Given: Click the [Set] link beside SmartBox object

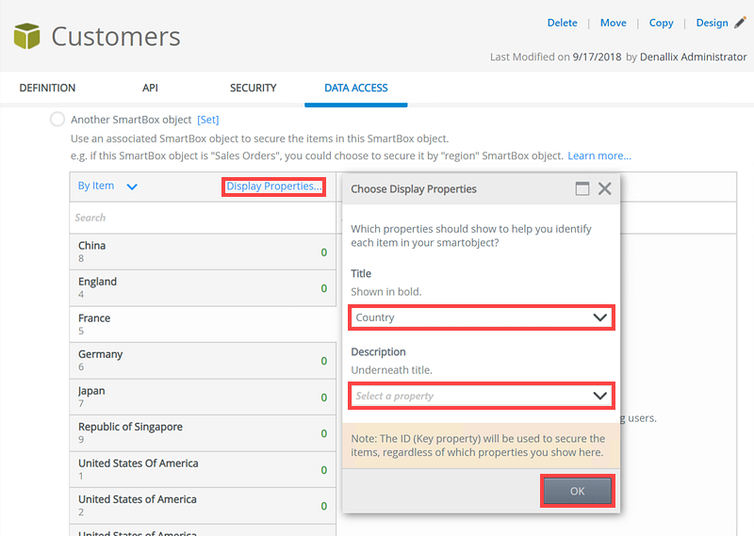Looking at the screenshot, I should tap(207, 120).
